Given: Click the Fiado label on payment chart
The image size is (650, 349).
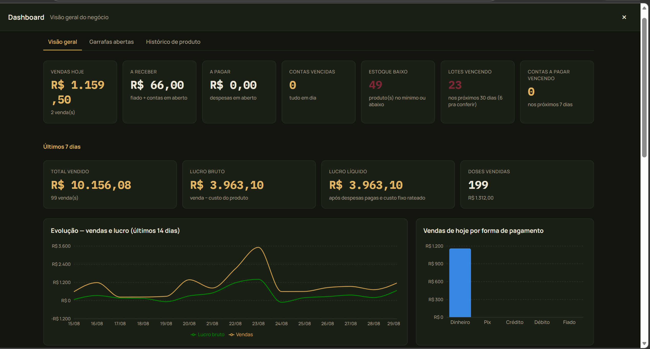Looking at the screenshot, I should [x=569, y=322].
